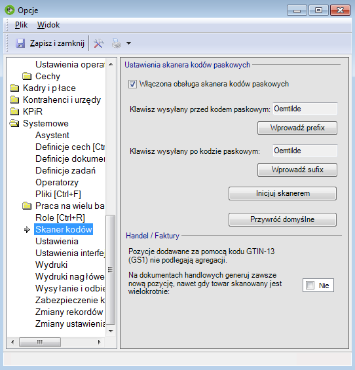Click the suffix key field showing Oemtilde
The width and height of the screenshot is (355, 370).
pyautogui.click(x=305, y=151)
